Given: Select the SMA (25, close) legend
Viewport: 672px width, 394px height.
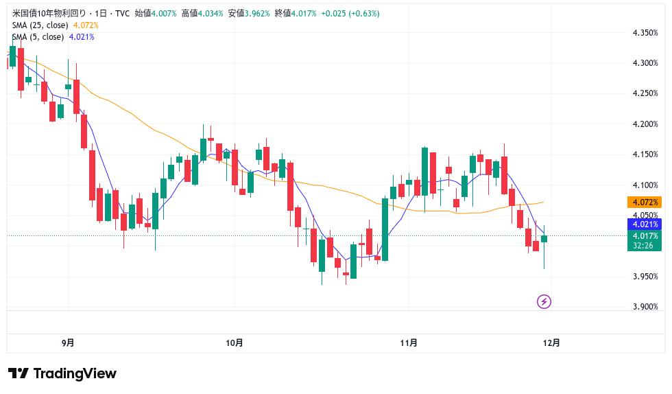Looking at the screenshot, I should [38, 25].
